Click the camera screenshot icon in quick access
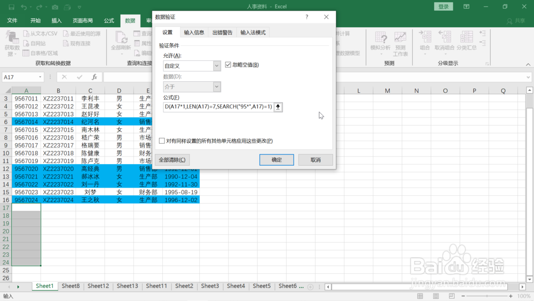This screenshot has height=301, width=534. [55, 7]
